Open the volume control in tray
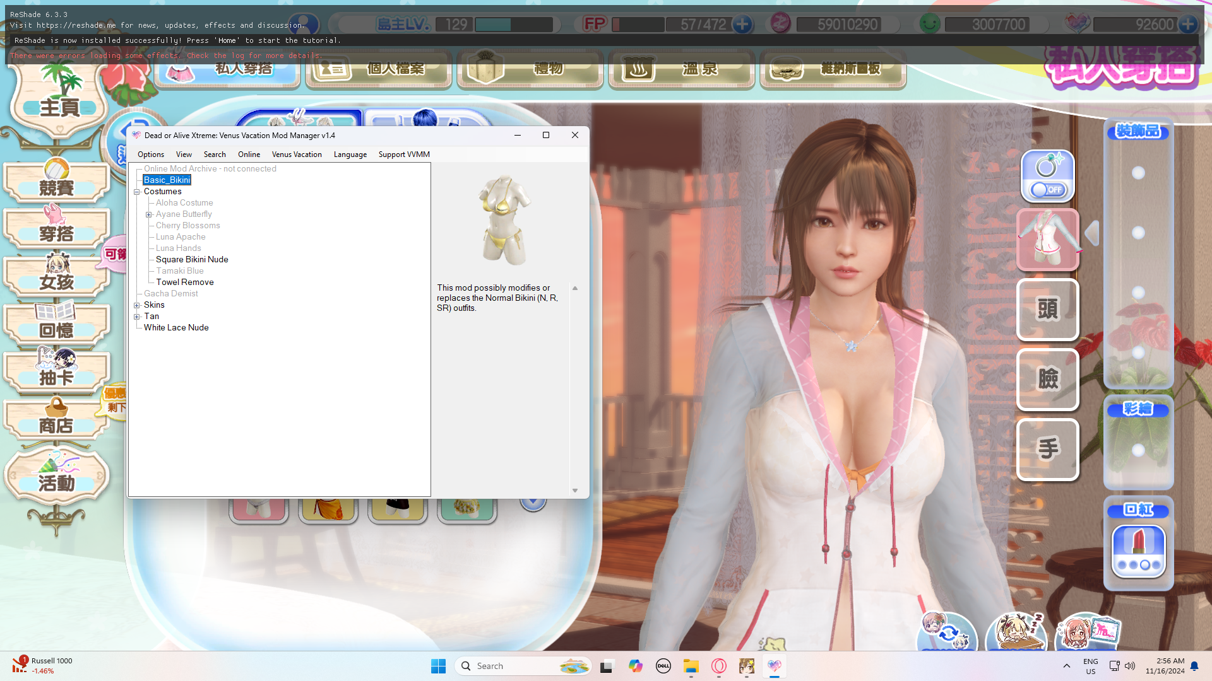The height and width of the screenshot is (681, 1212). tap(1130, 666)
